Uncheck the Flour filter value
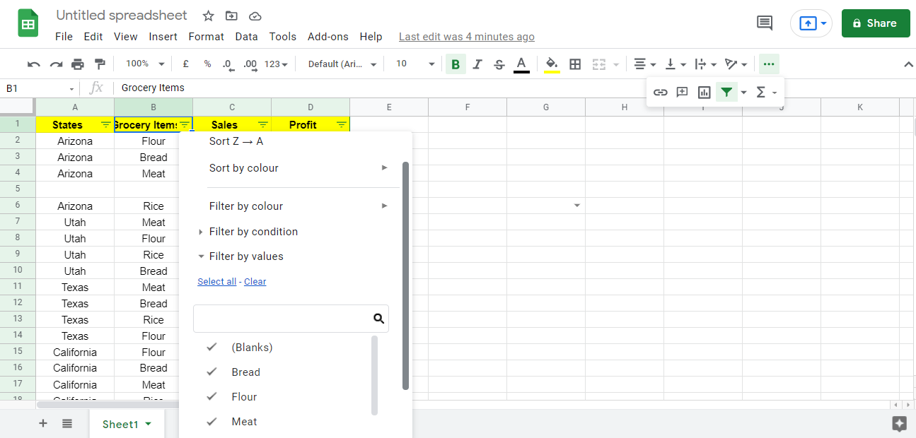916x438 pixels. (211, 396)
